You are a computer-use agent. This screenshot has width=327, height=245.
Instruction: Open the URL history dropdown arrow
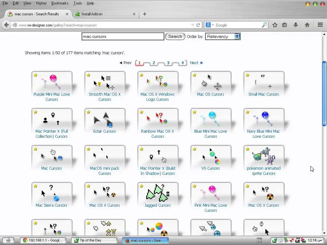[x=193, y=25]
